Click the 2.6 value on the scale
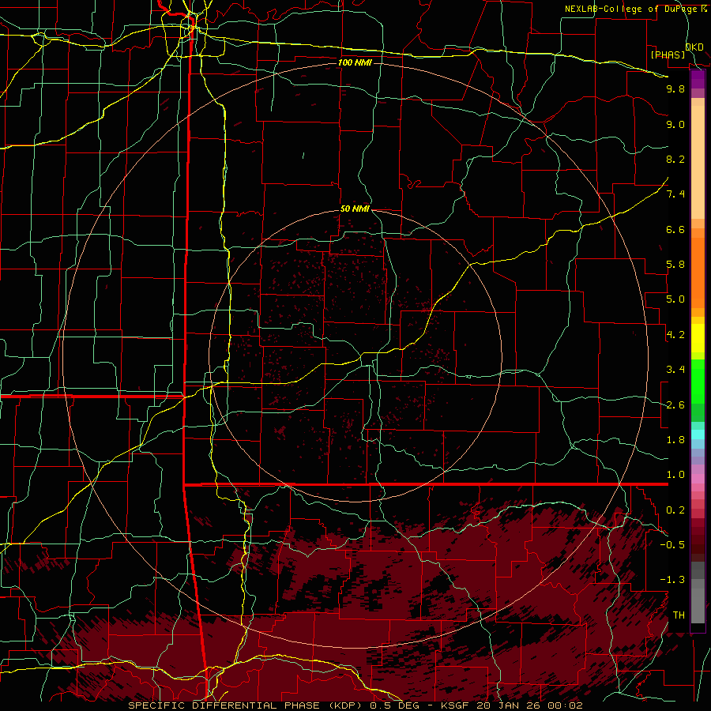711x711 pixels. click(x=675, y=405)
